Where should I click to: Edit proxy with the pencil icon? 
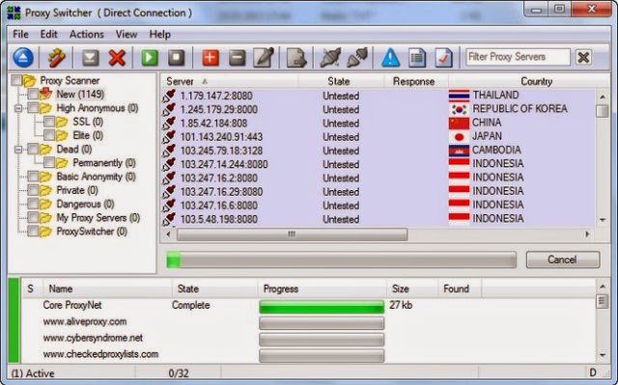(264, 58)
